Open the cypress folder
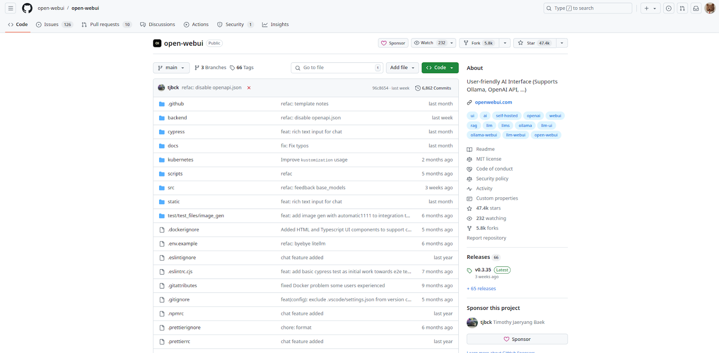The image size is (719, 353). 176,132
